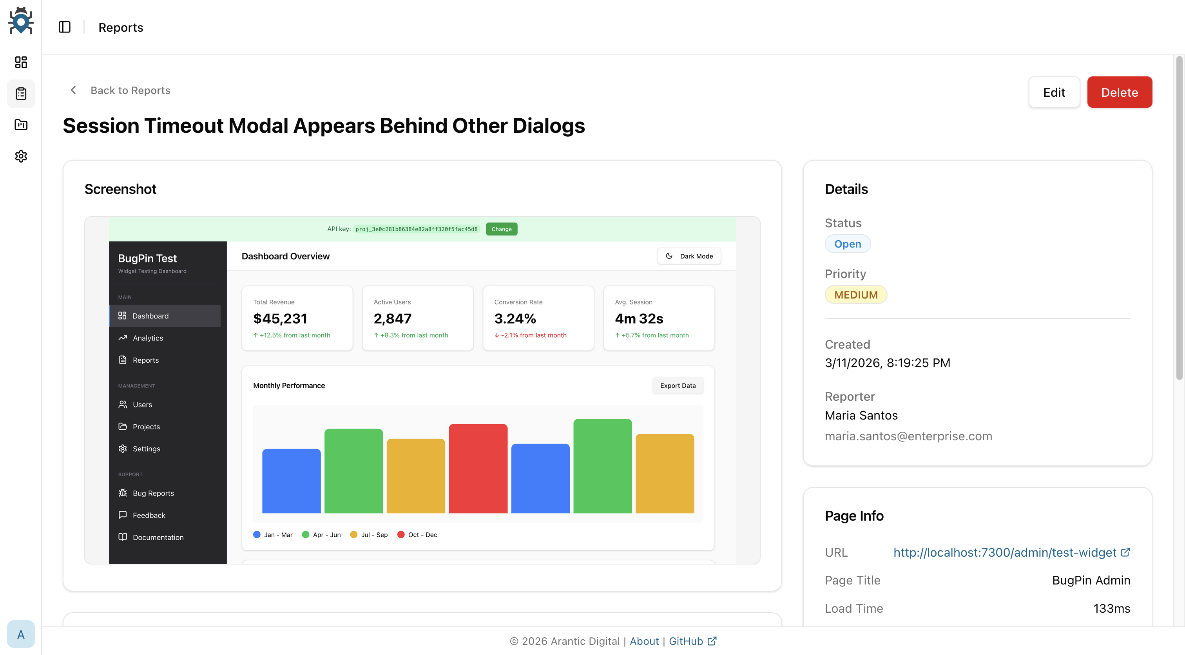Toggle the sidebar panel icon next to Reports header

click(64, 27)
